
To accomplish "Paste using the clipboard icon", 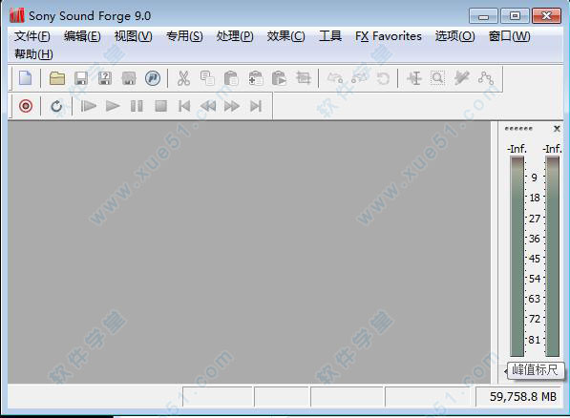I will point(231,78).
